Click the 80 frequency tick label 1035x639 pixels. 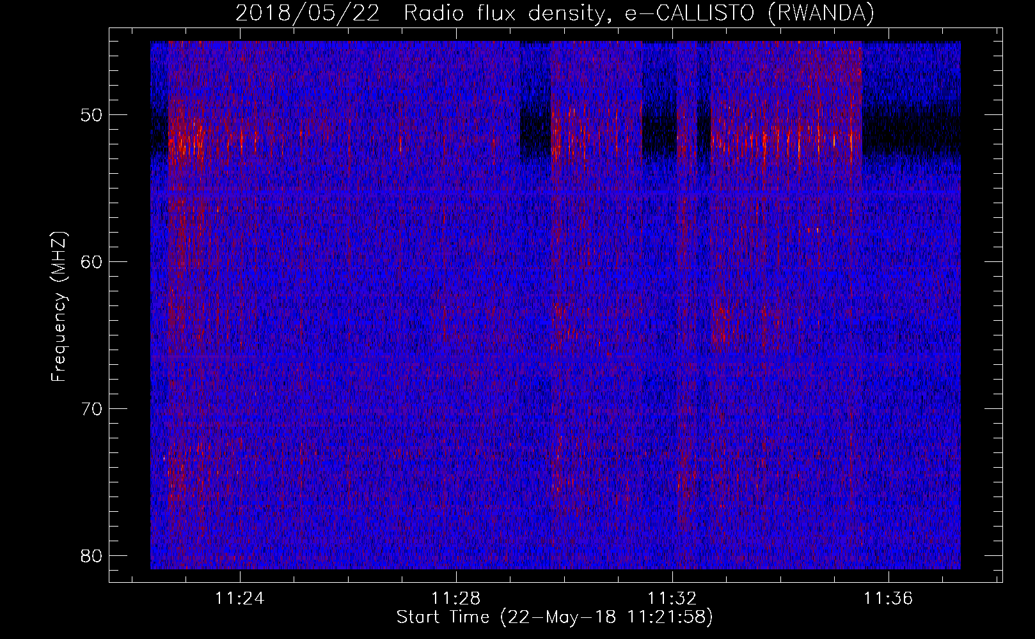[91, 556]
